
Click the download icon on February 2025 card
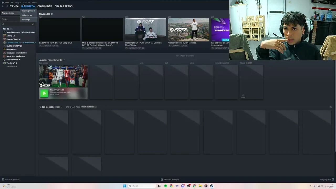(243, 96)
